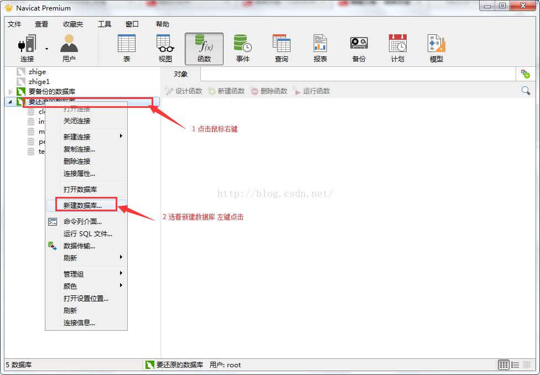Image resolution: width=540 pixels, height=375 pixels.
Task: Click the 用户: root status text
Action: coord(225,364)
